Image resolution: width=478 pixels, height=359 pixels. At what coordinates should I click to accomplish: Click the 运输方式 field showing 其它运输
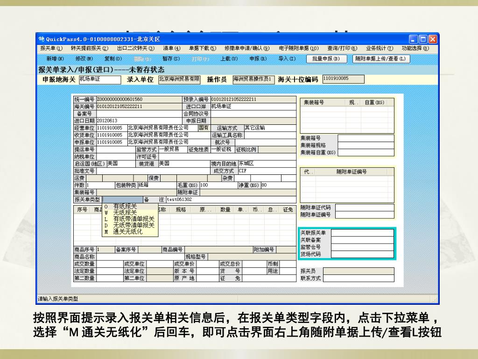(270, 128)
